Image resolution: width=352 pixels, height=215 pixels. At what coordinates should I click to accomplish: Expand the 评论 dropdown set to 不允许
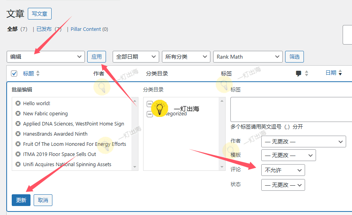(x=283, y=170)
